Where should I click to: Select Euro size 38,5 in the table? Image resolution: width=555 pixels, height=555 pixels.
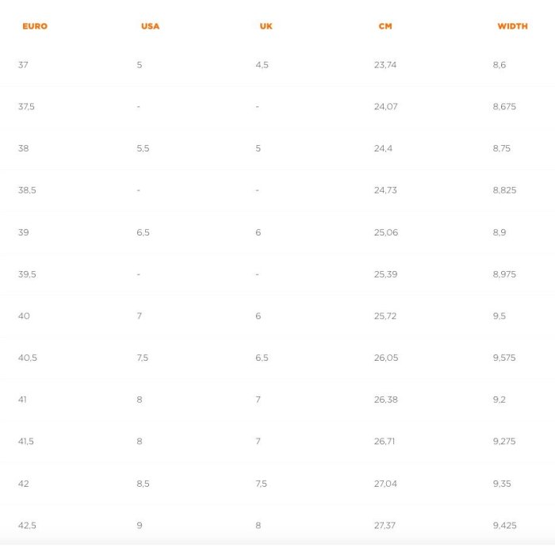(27, 190)
